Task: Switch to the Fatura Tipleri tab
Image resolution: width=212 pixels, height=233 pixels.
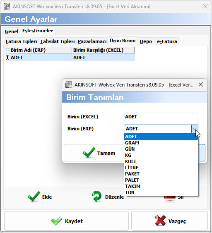Action: (21, 41)
